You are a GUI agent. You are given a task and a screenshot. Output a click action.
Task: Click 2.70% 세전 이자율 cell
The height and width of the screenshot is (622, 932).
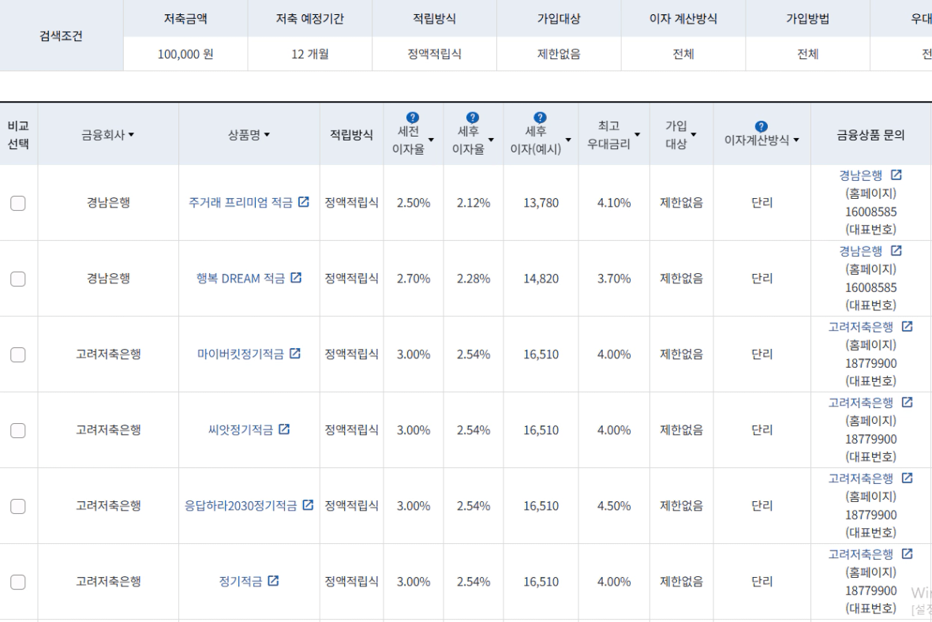pos(414,279)
